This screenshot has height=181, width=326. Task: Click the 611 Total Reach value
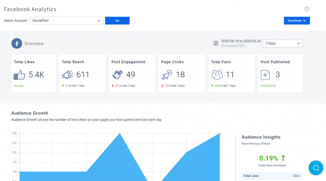pyautogui.click(x=83, y=75)
